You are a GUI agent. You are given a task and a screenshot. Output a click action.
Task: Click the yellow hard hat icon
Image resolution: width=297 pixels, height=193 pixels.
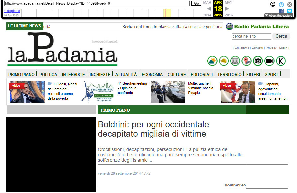point(224,61)
